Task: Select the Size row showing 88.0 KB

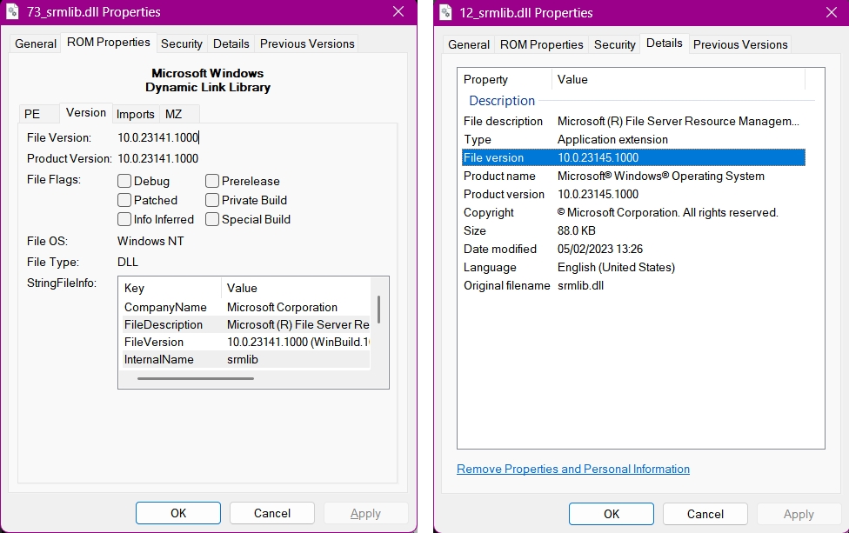Action: pyautogui.click(x=633, y=230)
